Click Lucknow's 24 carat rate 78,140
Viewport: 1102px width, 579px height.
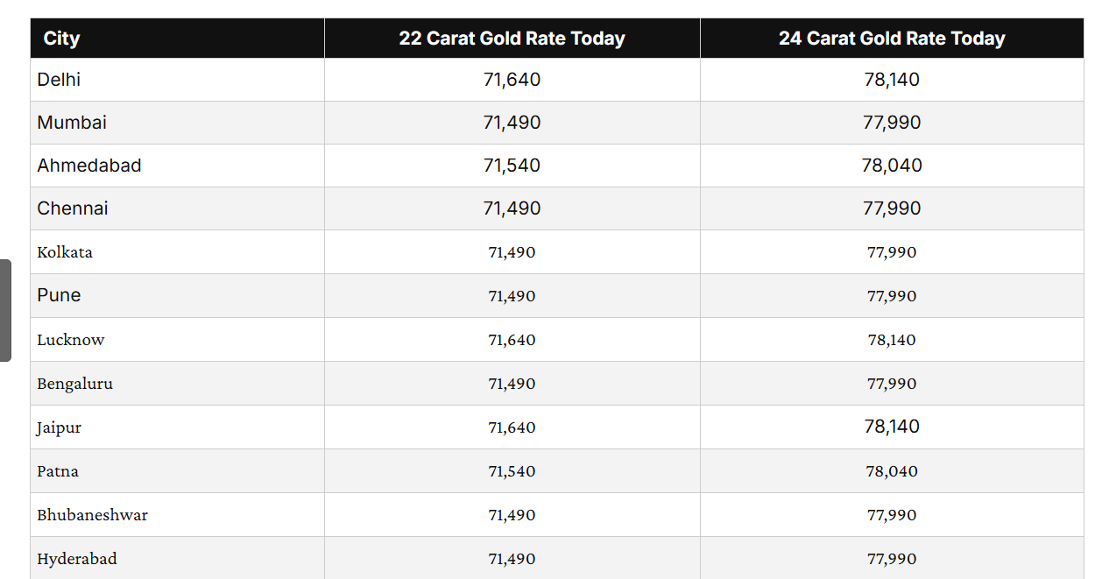pyautogui.click(x=892, y=340)
